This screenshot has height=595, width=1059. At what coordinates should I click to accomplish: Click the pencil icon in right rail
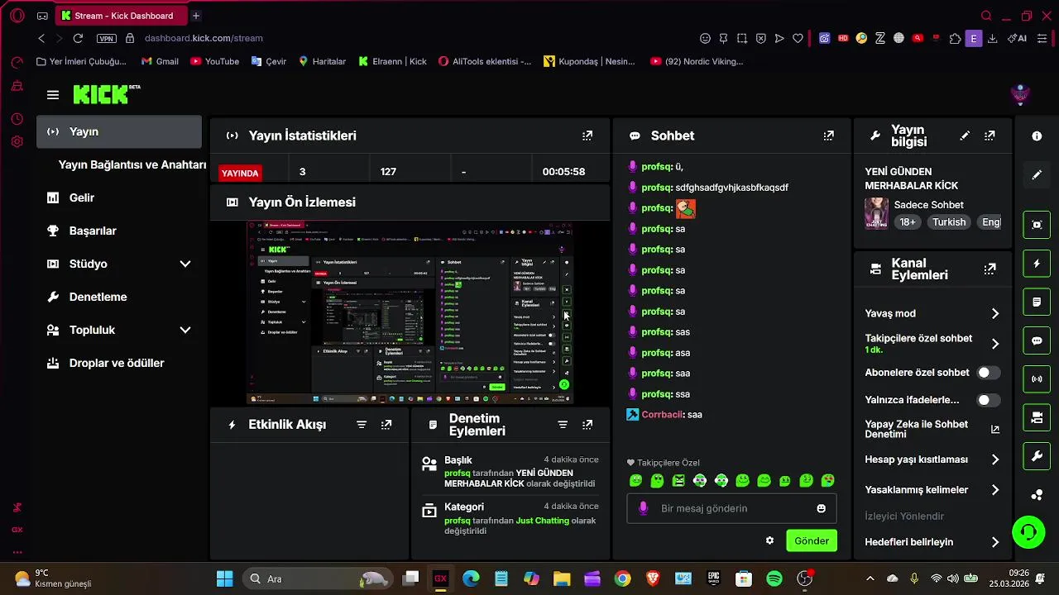[1037, 175]
